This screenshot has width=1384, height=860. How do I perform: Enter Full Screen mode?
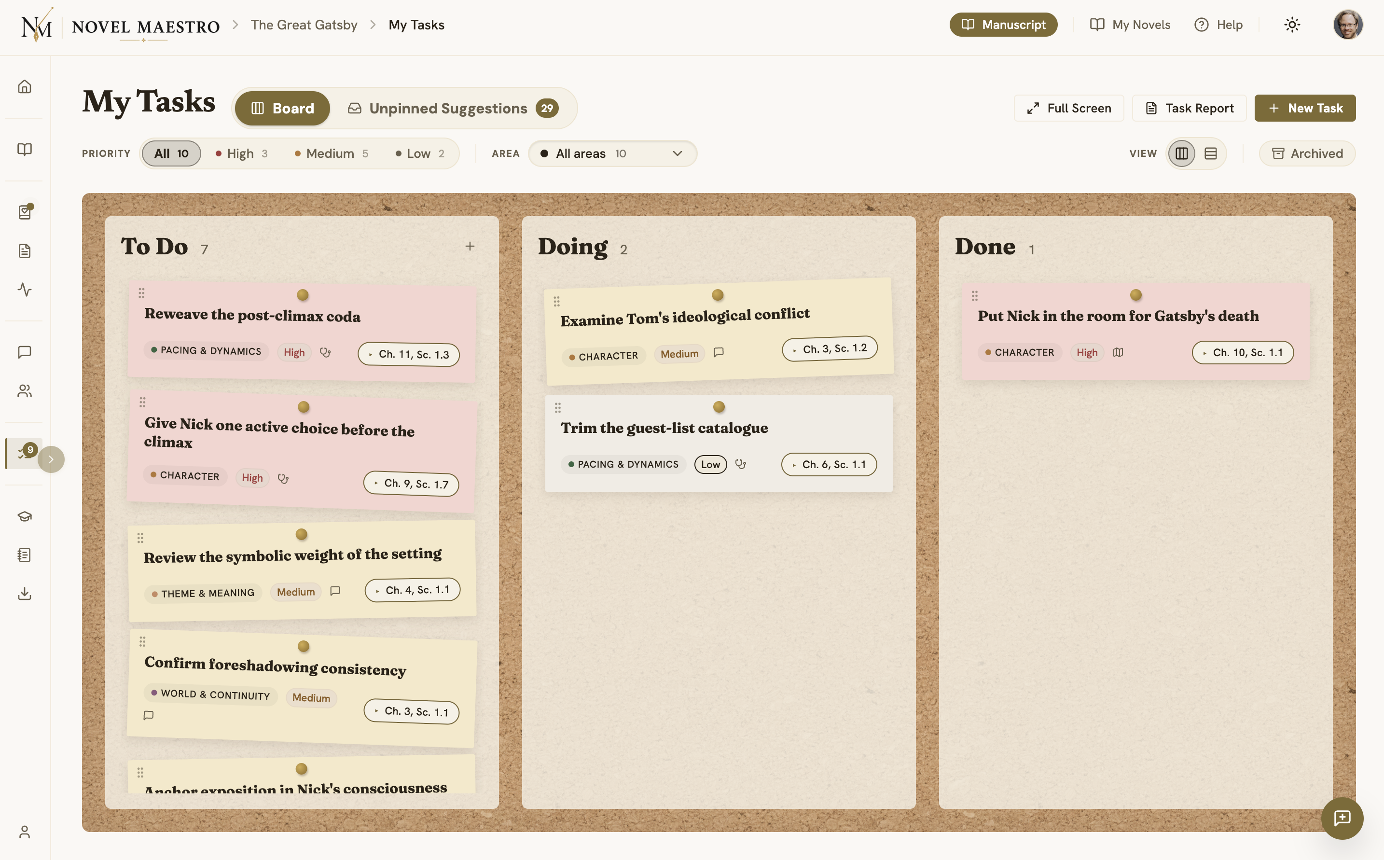[x=1069, y=108]
